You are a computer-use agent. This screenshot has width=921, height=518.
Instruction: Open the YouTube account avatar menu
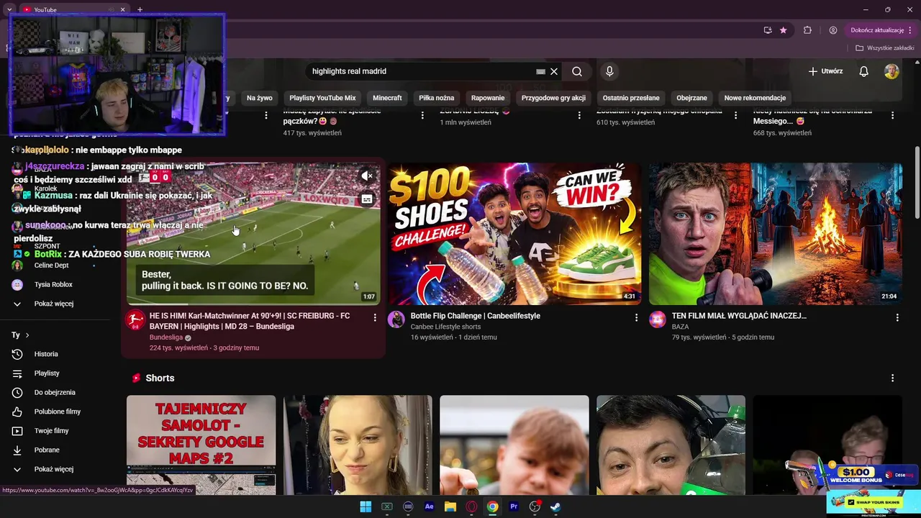pos(891,71)
